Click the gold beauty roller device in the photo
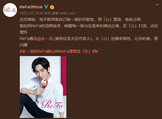This screenshot has height=119, width=162. click(43, 83)
